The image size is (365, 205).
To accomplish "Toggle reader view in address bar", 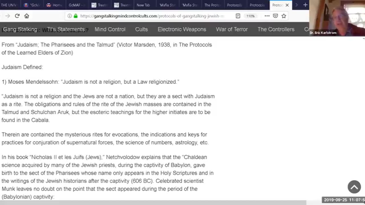I will click(x=238, y=16).
